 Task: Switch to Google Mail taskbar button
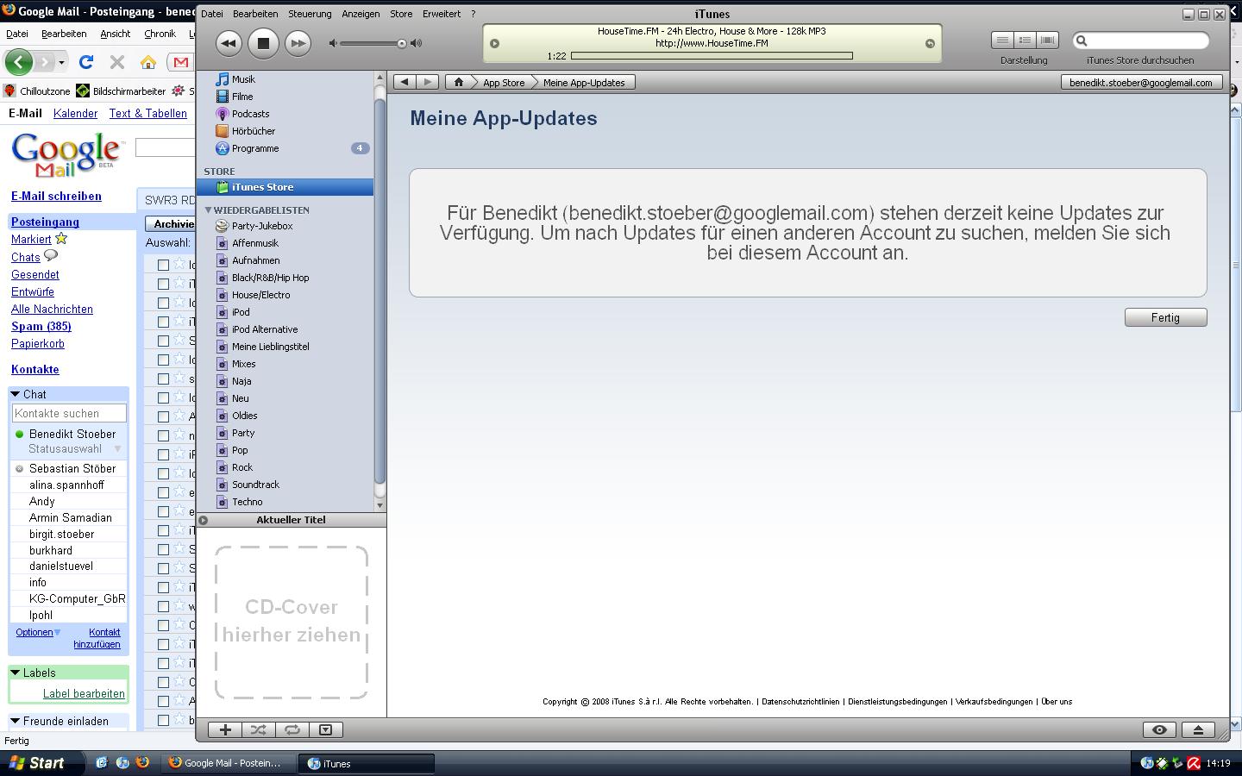(x=229, y=763)
